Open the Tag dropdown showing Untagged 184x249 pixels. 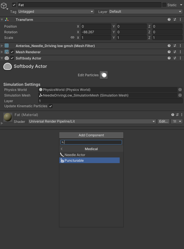56,12
